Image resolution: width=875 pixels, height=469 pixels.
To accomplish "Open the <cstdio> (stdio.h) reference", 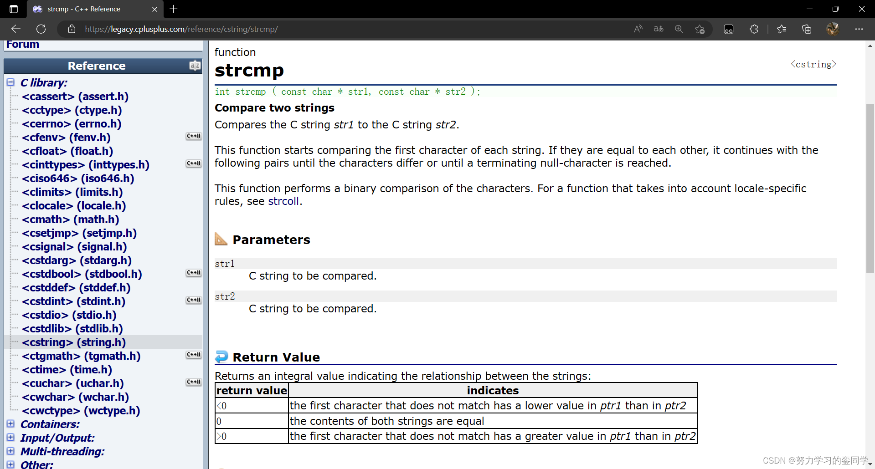I will click(x=69, y=315).
